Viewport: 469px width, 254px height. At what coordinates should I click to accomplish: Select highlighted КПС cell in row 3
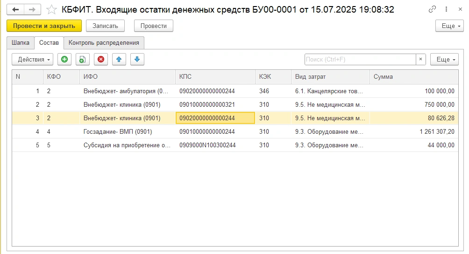(x=215, y=118)
